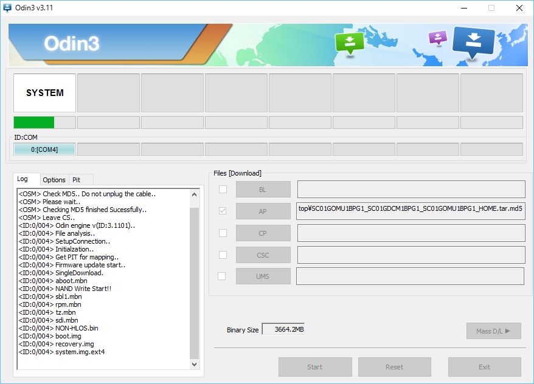The width and height of the screenshot is (534, 384).
Task: Enable the BL file checkbox
Action: click(223, 189)
